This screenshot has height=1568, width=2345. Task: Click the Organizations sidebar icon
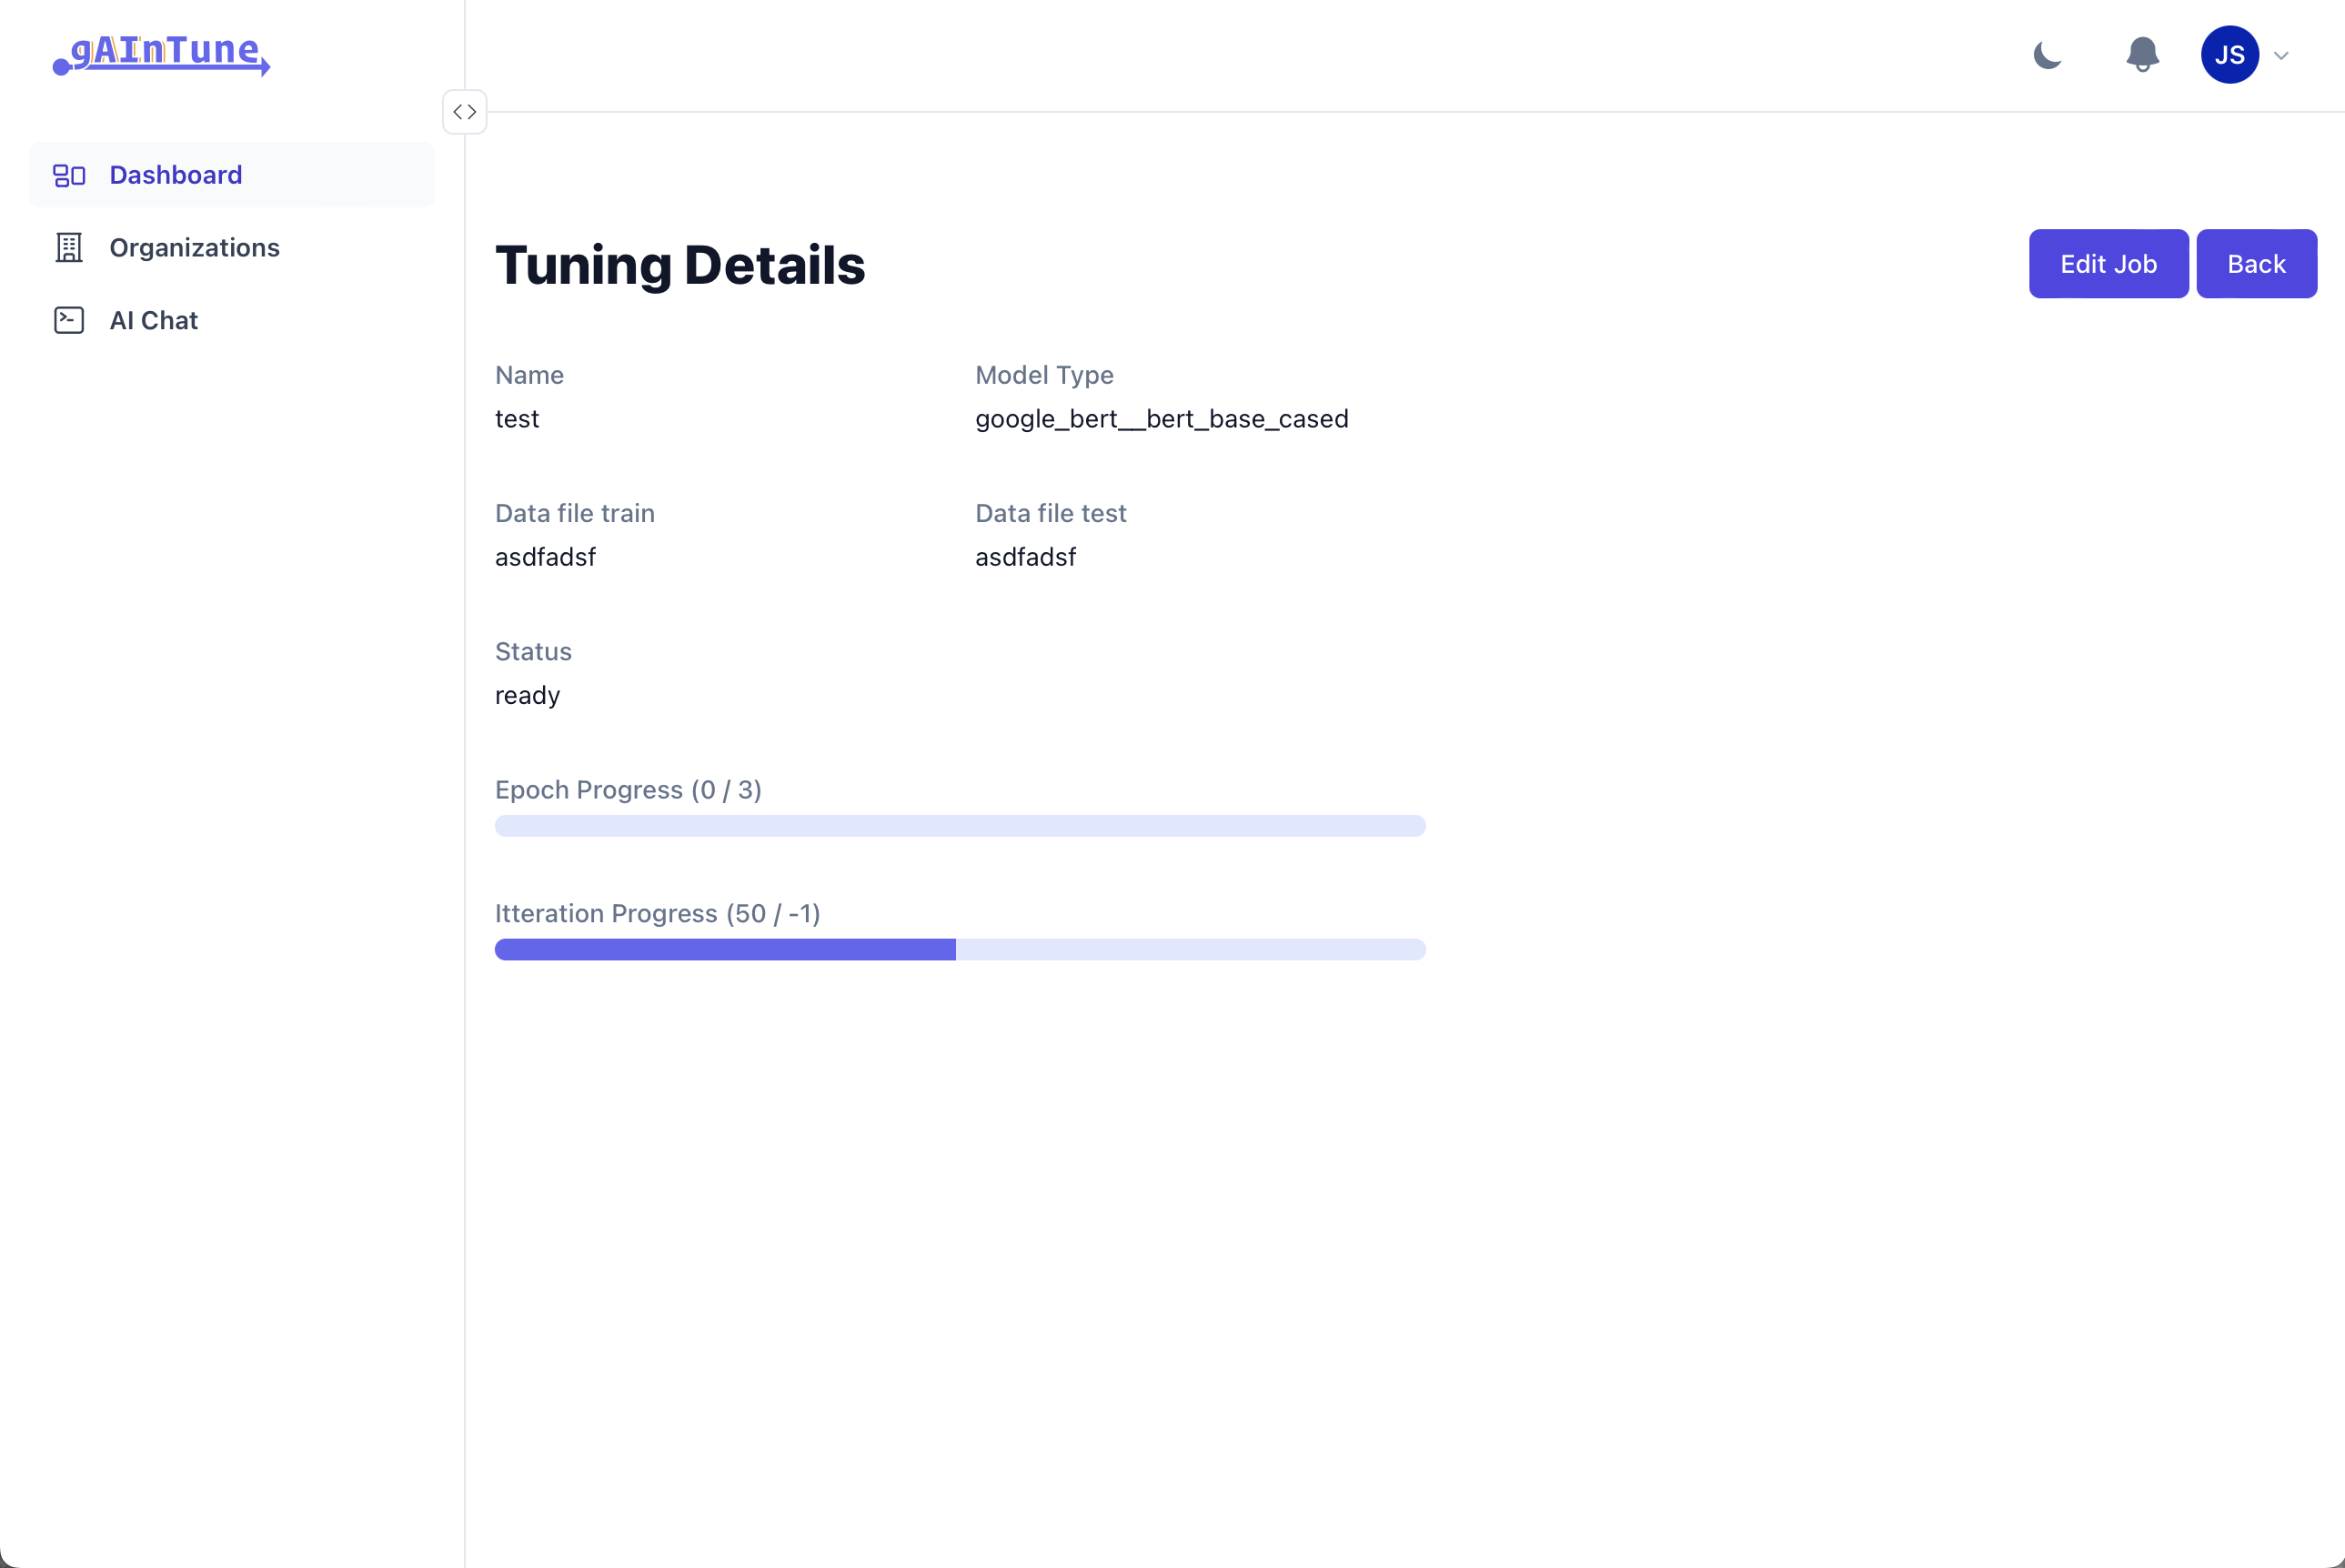(x=66, y=246)
